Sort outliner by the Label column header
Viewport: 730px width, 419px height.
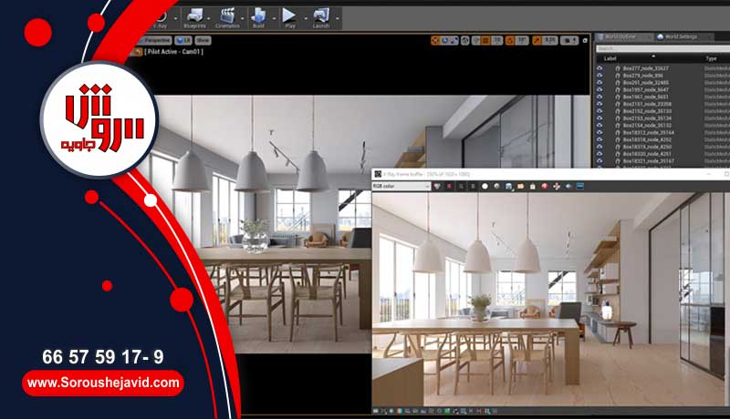(x=610, y=58)
